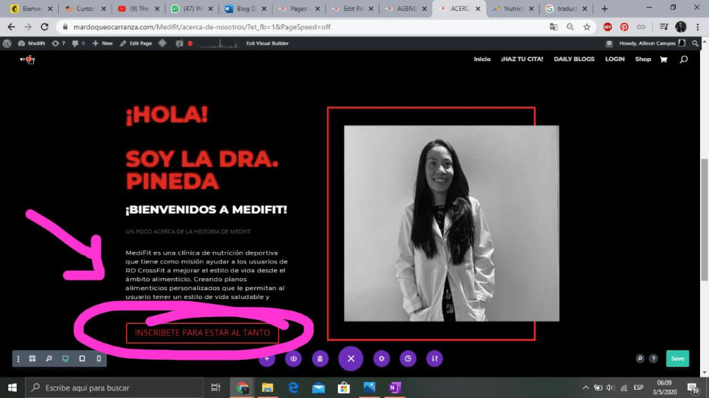Click the save to library power icon

click(x=294, y=359)
